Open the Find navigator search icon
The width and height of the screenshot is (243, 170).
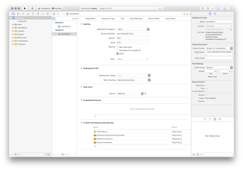click(x=23, y=14)
